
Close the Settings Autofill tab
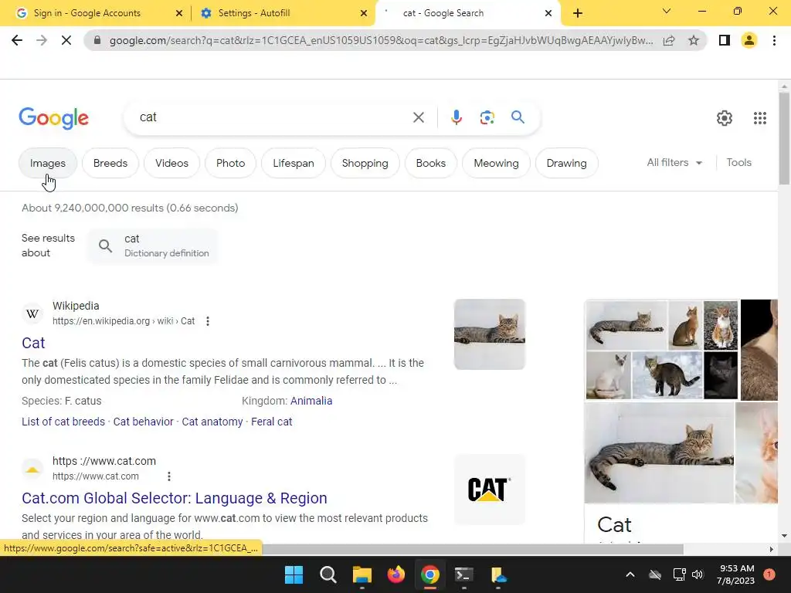pos(364,13)
